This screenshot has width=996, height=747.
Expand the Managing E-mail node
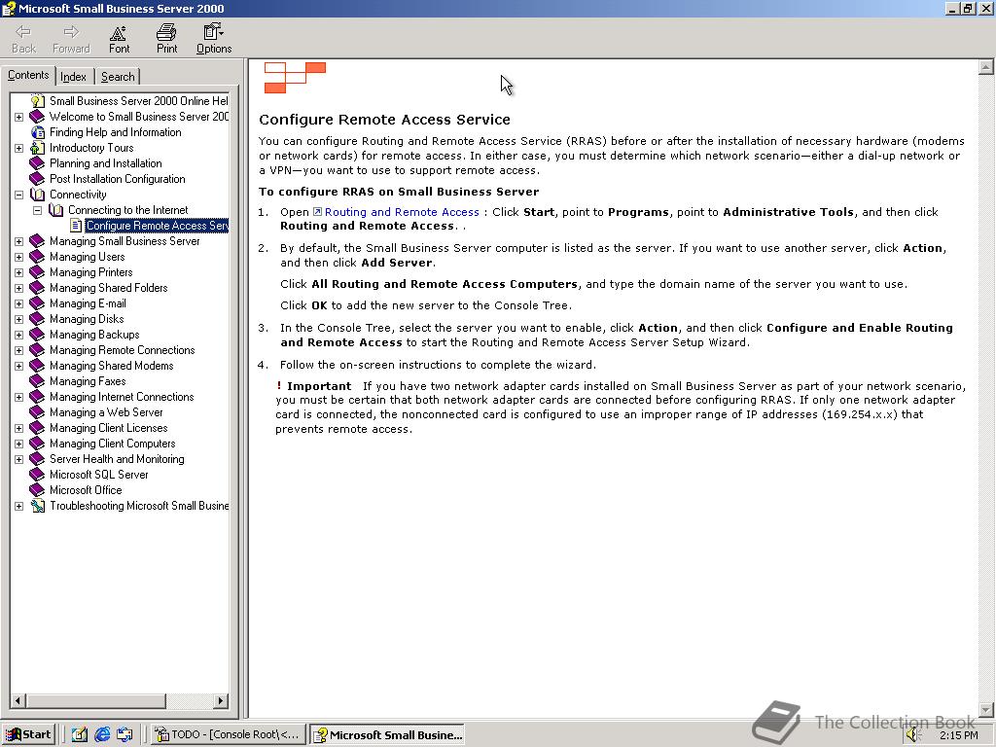(x=19, y=303)
